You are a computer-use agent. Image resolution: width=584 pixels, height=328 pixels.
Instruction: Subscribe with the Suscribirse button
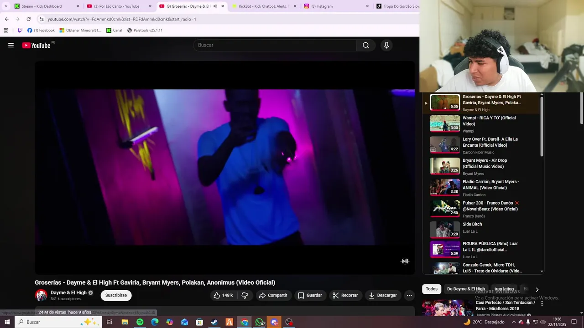pos(116,295)
